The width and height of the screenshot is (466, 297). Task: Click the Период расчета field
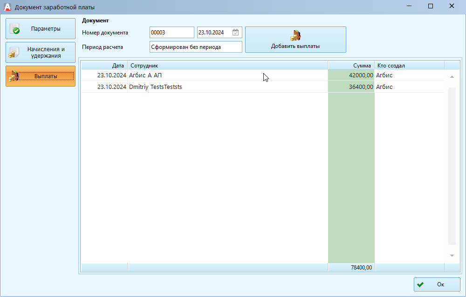pyautogui.click(x=196, y=47)
